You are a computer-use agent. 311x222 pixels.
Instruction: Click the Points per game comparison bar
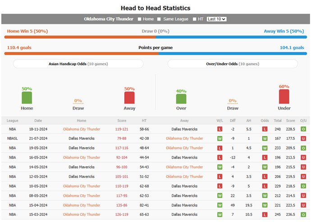click(x=155, y=54)
